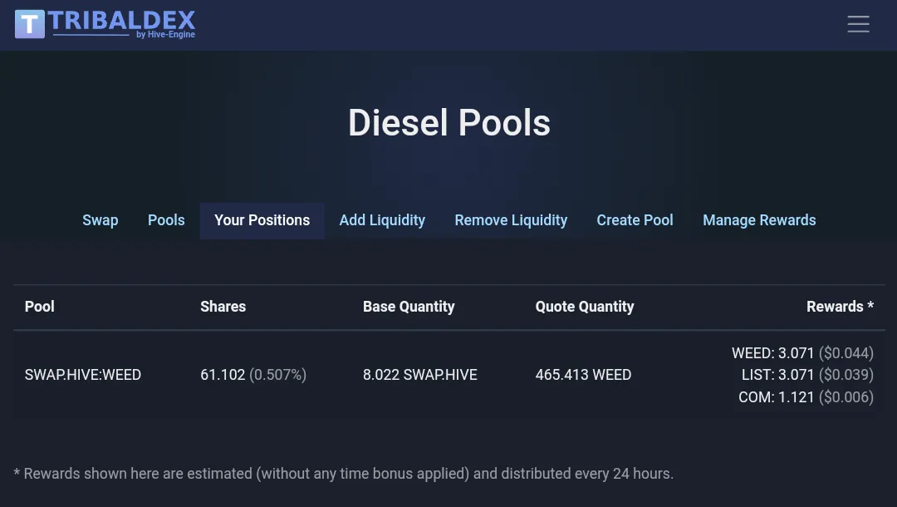Switch to the Create Pool tab
This screenshot has height=507, width=897.
[635, 220]
